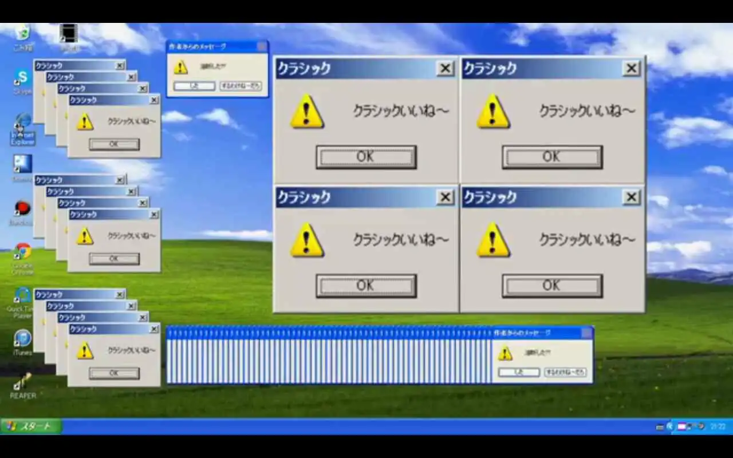733x458 pixels.
Task: Click the title bar of the lower-left large クラシック dialog
Action: click(366, 198)
